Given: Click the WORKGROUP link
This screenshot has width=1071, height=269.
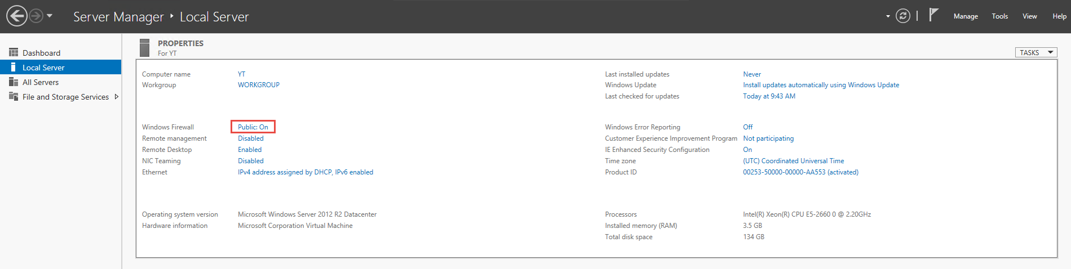Looking at the screenshot, I should [x=259, y=85].
